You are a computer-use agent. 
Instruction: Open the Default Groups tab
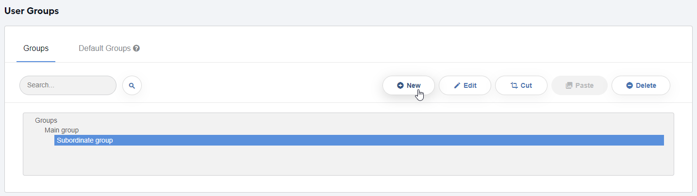click(105, 49)
